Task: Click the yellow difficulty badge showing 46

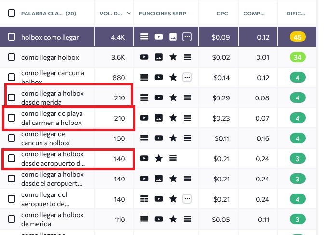Action: tap(298, 37)
